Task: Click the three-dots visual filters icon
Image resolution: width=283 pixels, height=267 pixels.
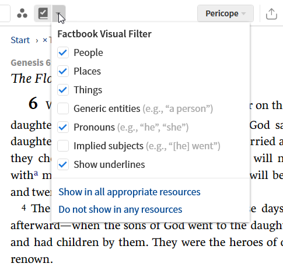Action: click(x=22, y=13)
